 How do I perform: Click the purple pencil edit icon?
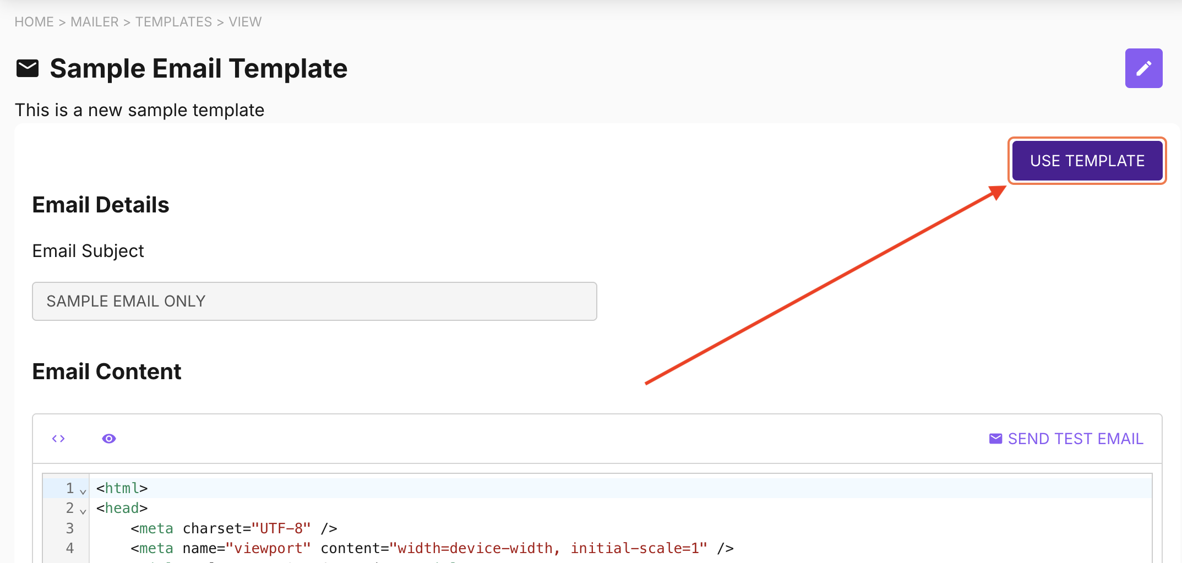[1143, 68]
